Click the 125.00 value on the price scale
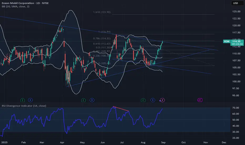The width and height of the screenshot is (245, 145). click(236, 11)
